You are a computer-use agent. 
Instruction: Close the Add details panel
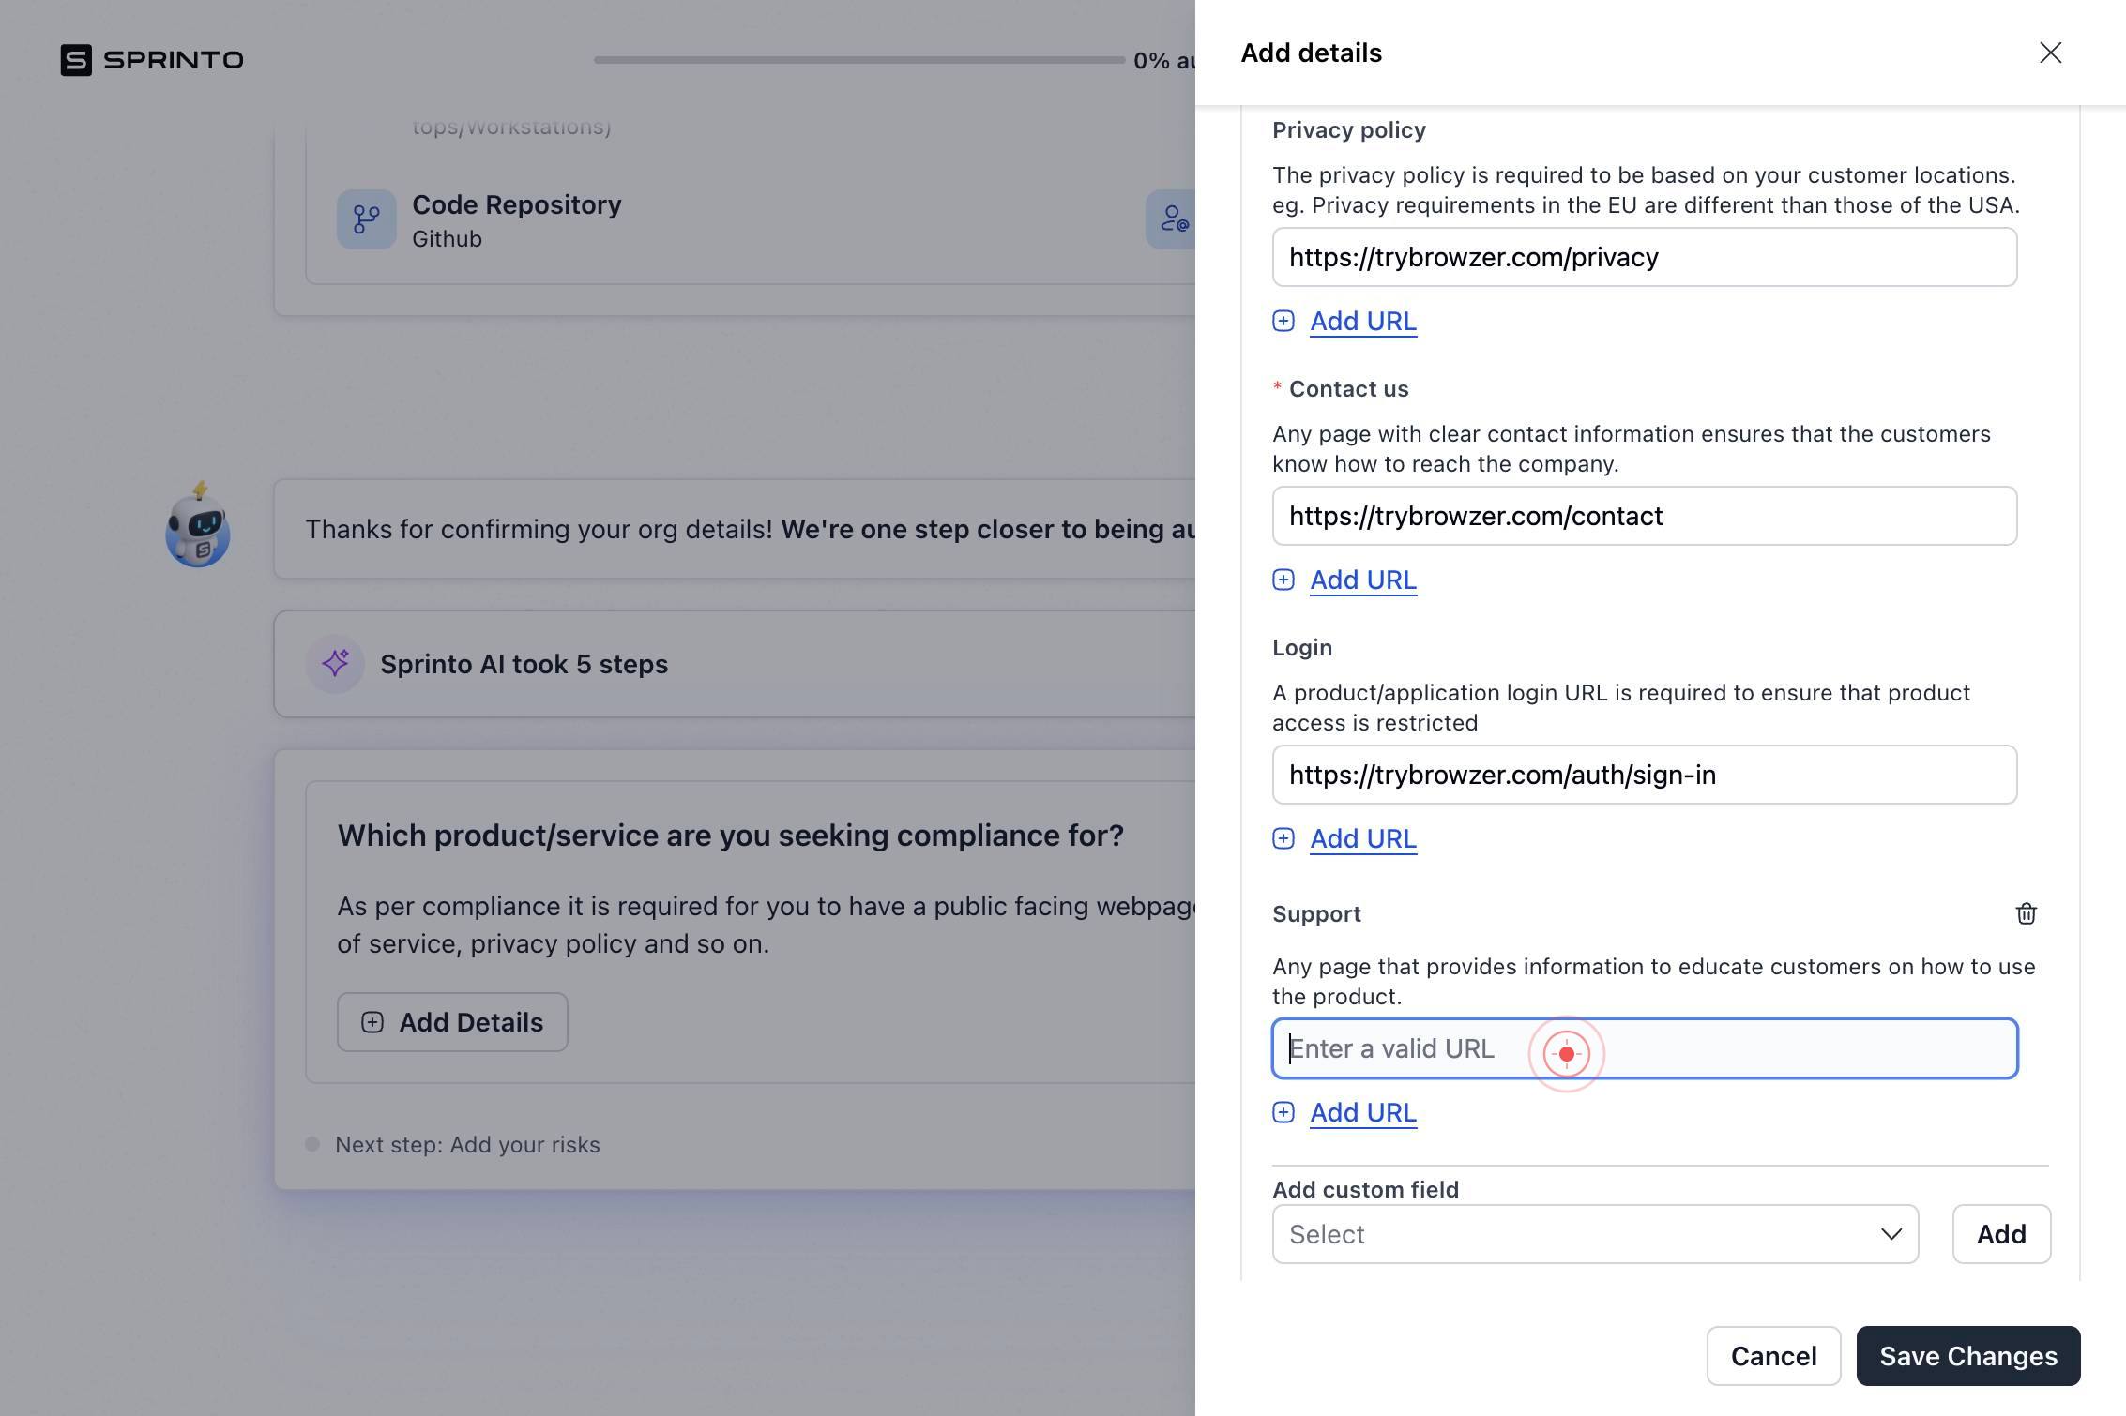[2050, 53]
